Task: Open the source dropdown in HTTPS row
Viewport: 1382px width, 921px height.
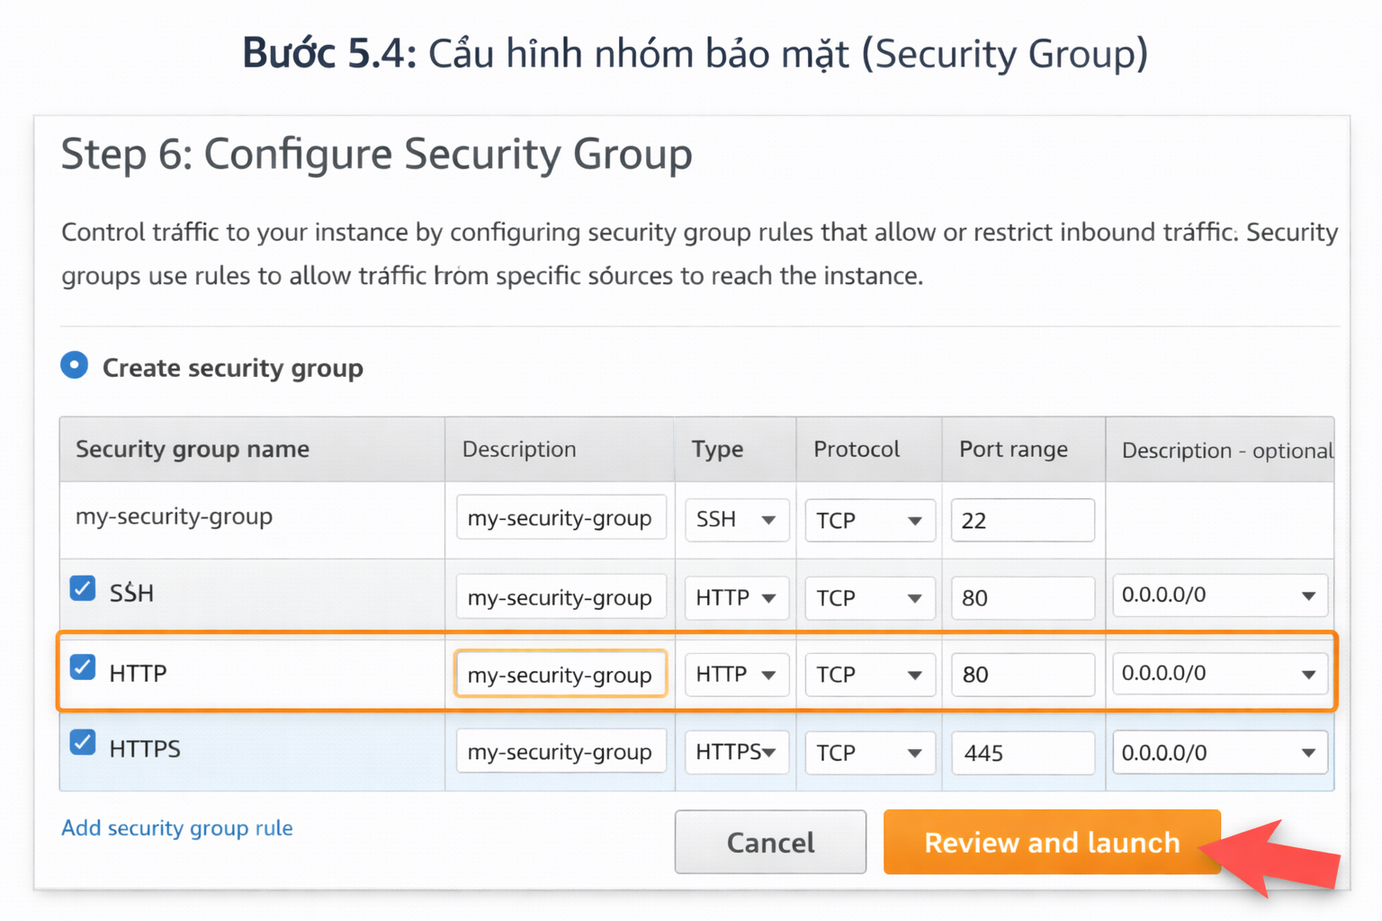Action: tap(1219, 753)
